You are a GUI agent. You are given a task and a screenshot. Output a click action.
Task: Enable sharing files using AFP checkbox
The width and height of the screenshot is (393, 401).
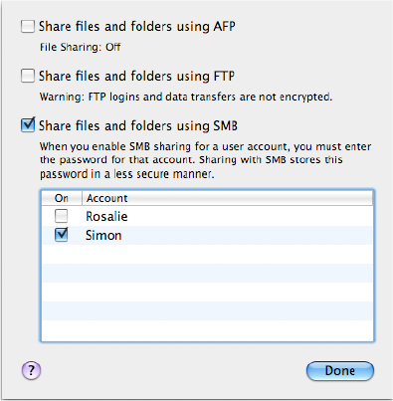pyautogui.click(x=28, y=26)
